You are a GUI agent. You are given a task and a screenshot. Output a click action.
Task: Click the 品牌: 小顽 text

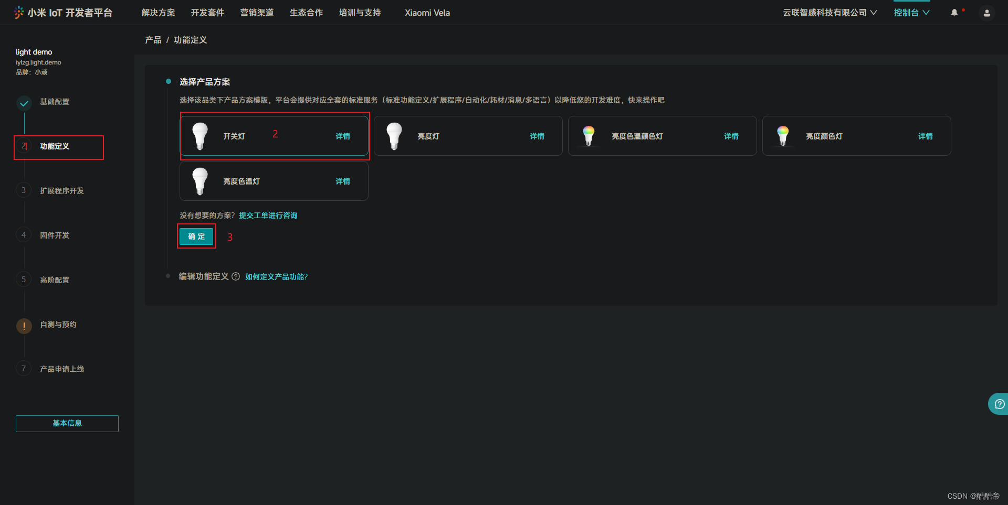(31, 72)
